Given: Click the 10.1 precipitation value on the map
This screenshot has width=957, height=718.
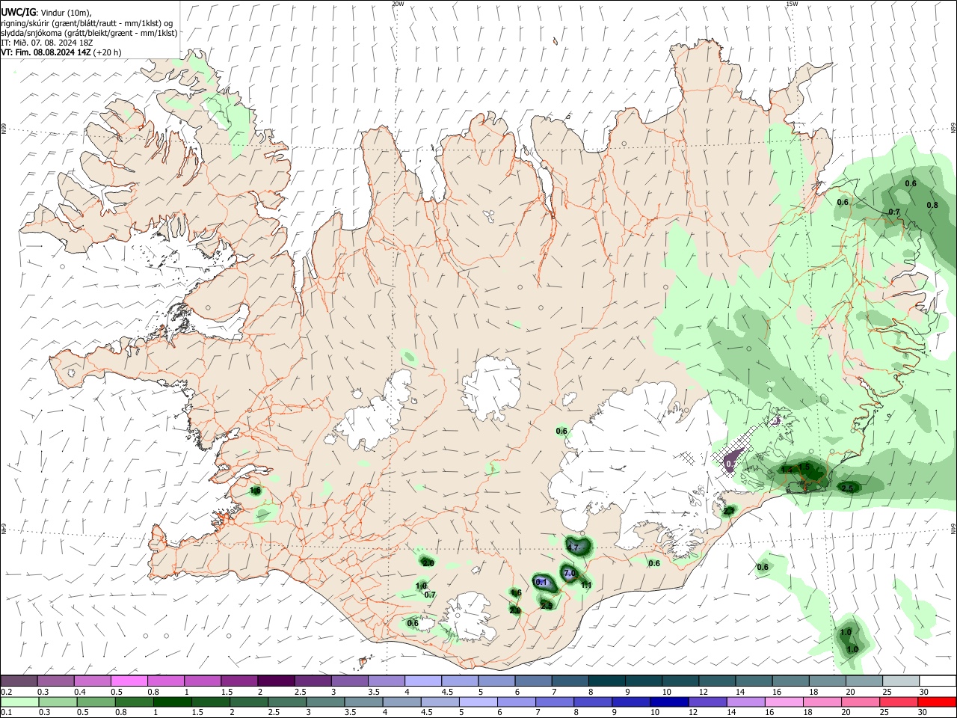Looking at the screenshot, I should pos(541,583).
